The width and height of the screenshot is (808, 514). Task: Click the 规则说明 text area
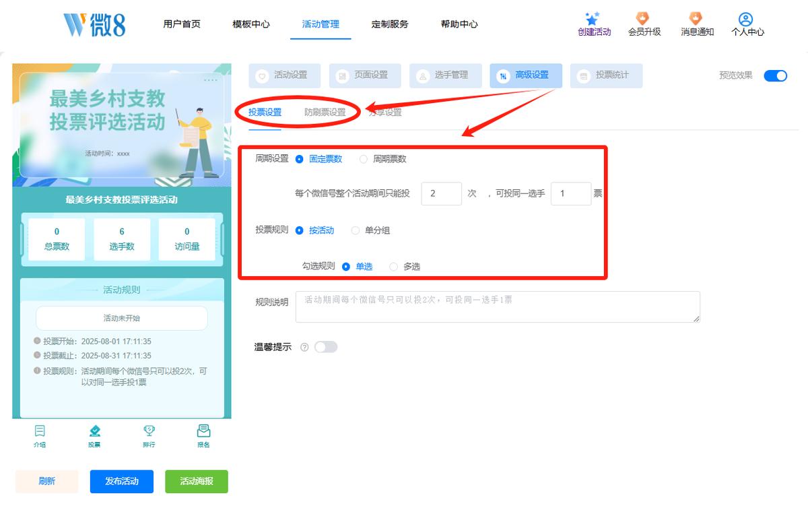click(x=498, y=307)
